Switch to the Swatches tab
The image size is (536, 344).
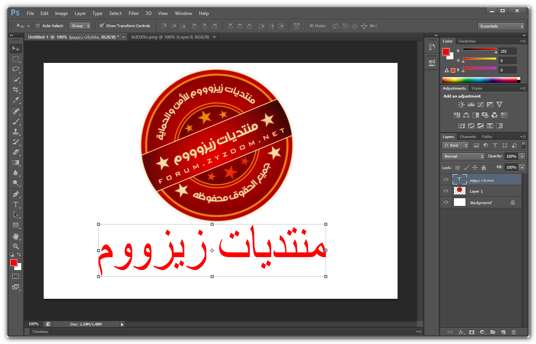[x=467, y=41]
